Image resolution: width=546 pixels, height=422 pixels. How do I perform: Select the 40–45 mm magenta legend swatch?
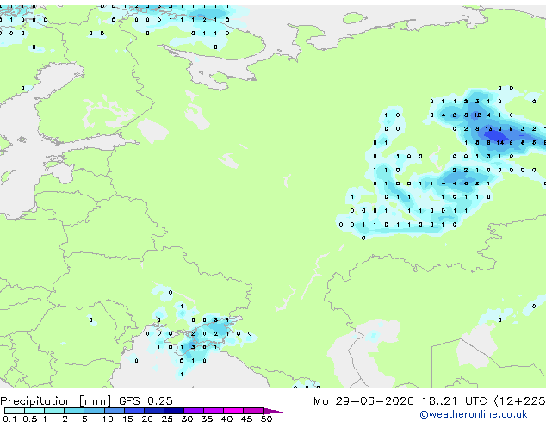(233, 411)
